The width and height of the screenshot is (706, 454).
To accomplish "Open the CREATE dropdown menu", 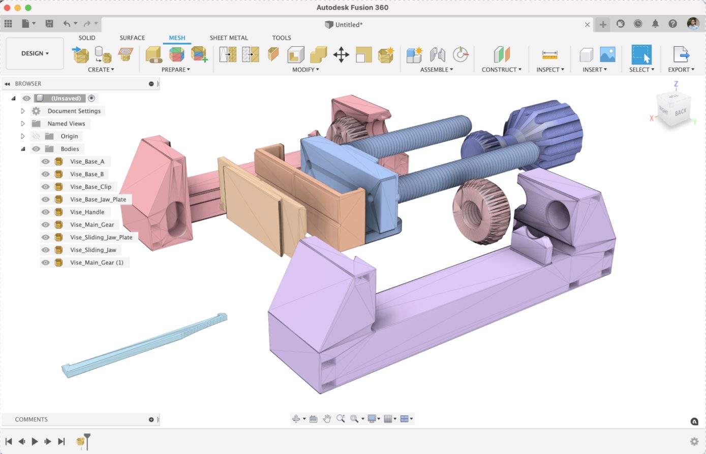I will (101, 70).
